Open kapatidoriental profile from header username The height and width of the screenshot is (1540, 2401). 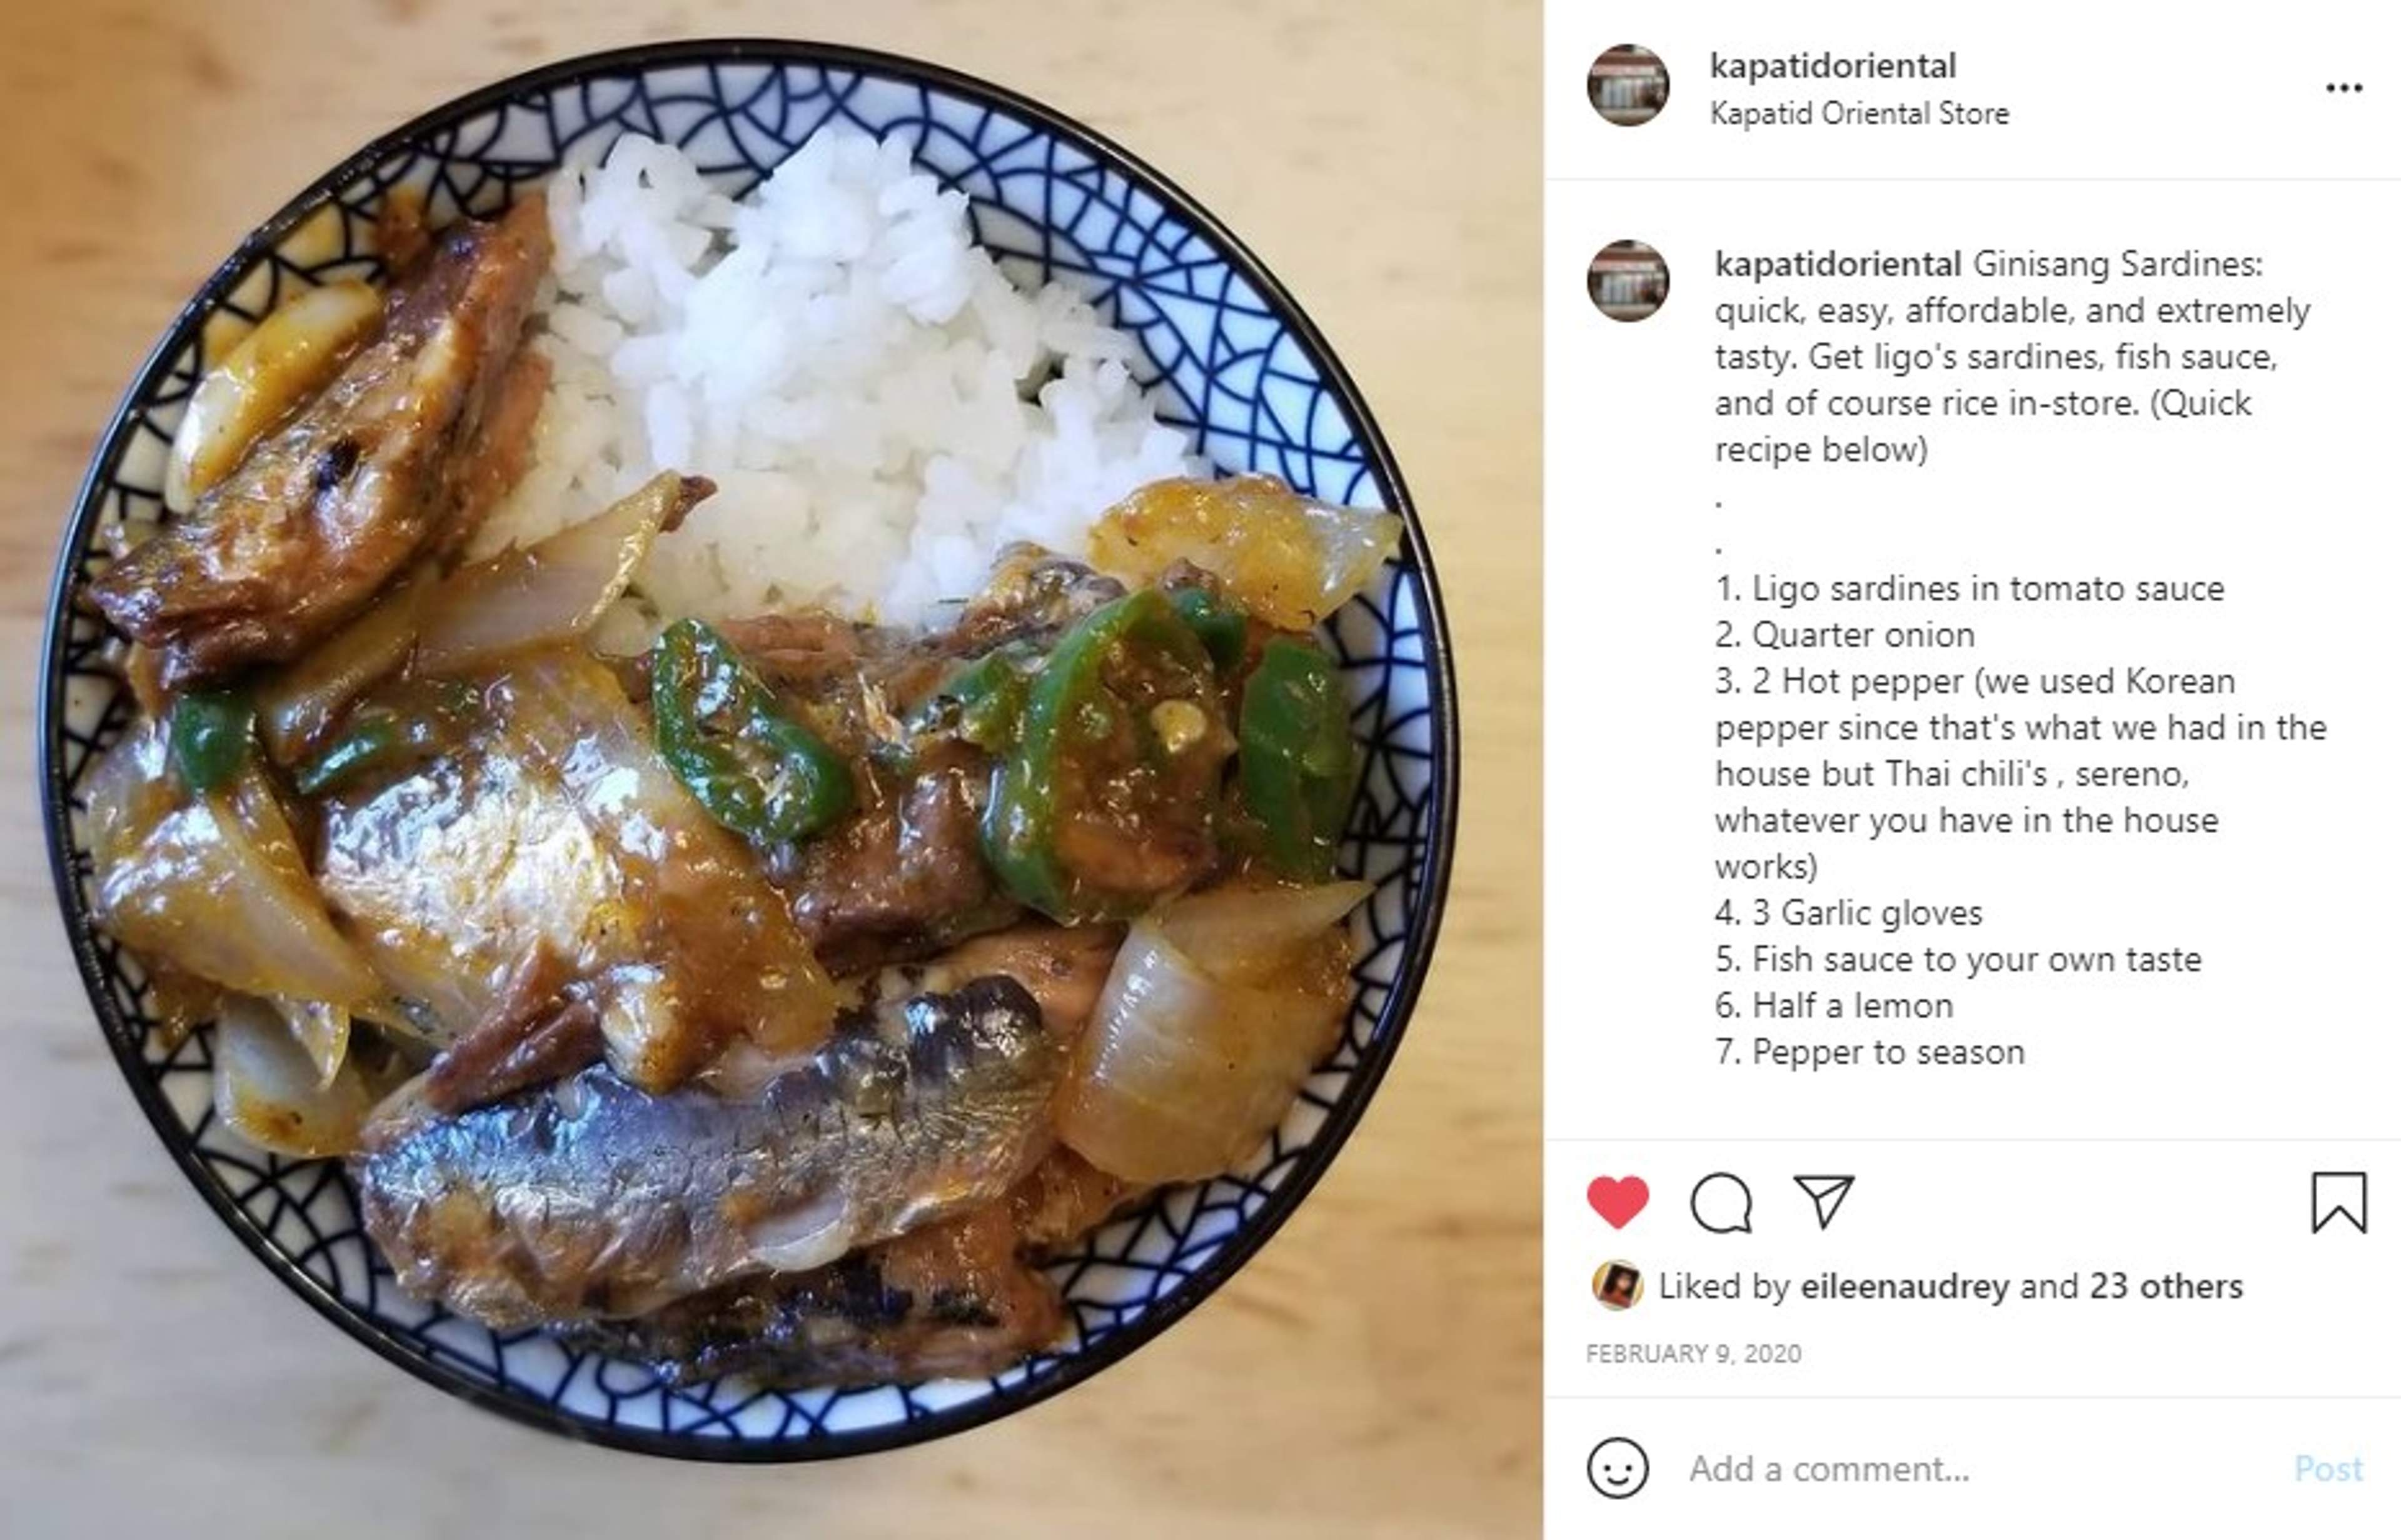1833,66
